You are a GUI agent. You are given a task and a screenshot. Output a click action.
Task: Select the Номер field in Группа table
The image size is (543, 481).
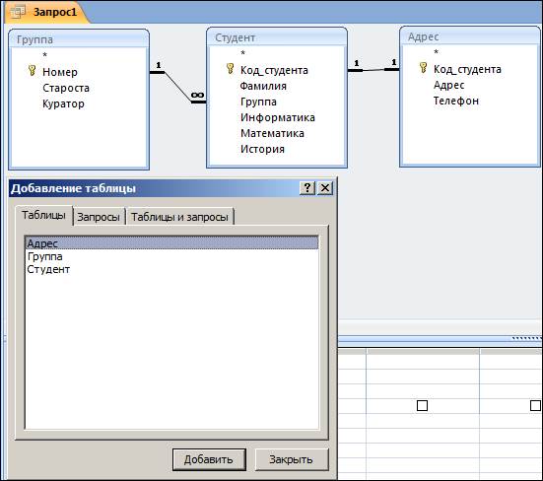pos(60,72)
